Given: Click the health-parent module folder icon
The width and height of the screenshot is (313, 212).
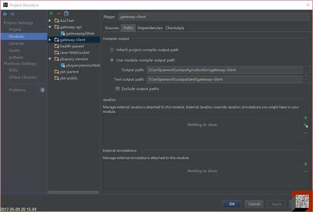Looking at the screenshot, I should (x=56, y=46).
